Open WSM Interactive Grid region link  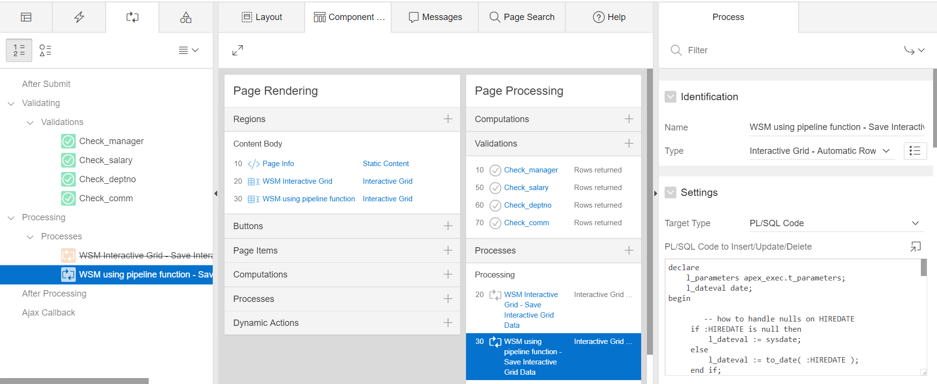[x=297, y=181]
